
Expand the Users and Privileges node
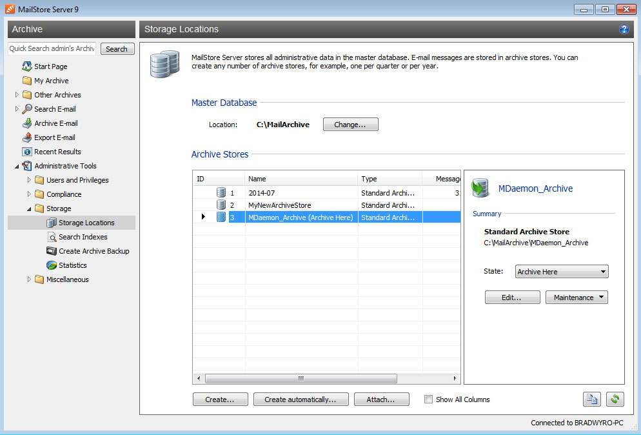(x=29, y=180)
